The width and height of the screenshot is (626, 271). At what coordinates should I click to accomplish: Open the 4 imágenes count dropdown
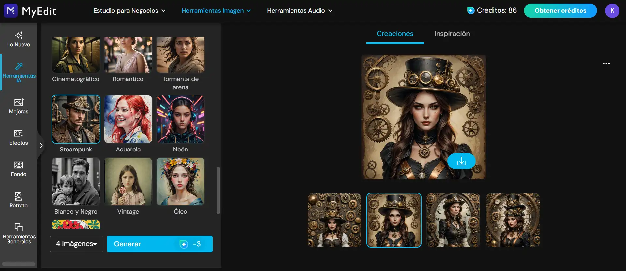76,244
